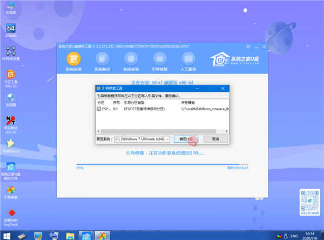Click the horizontal scrollbar thumb in the partition list
The width and height of the screenshot is (324, 240).
(x=158, y=131)
